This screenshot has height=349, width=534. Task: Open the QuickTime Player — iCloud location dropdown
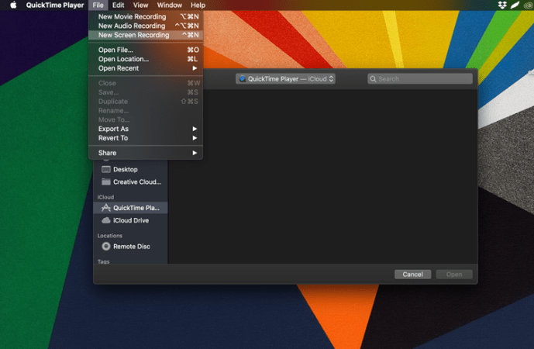coord(285,79)
